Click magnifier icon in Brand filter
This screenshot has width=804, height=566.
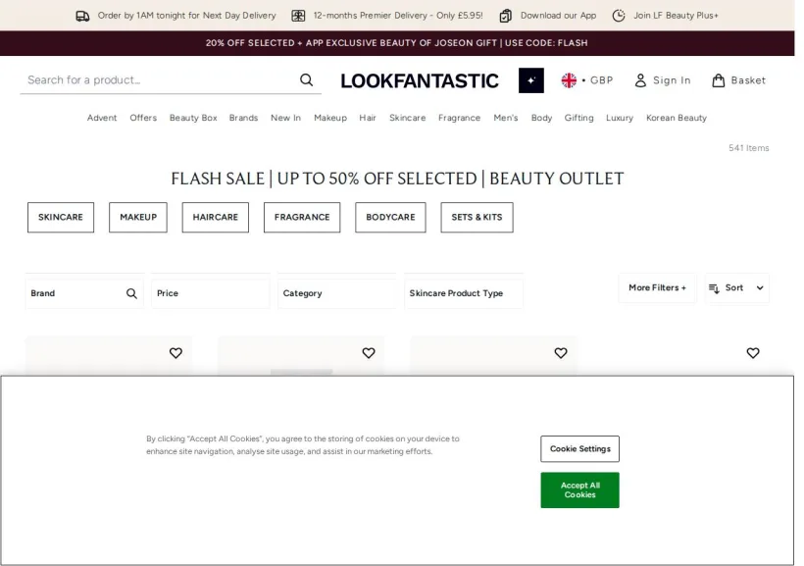click(x=131, y=293)
